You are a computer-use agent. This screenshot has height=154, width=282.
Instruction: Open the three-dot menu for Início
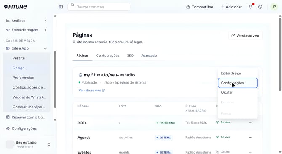click(x=250, y=123)
